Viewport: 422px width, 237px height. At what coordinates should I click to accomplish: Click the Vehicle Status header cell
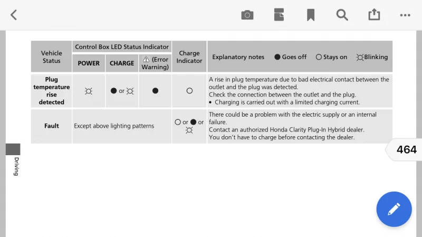[x=51, y=57]
